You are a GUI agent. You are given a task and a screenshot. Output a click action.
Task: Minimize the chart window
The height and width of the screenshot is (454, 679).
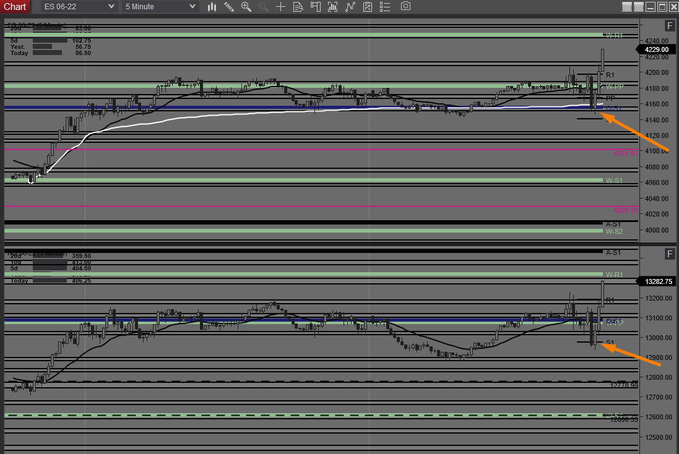(650, 6)
